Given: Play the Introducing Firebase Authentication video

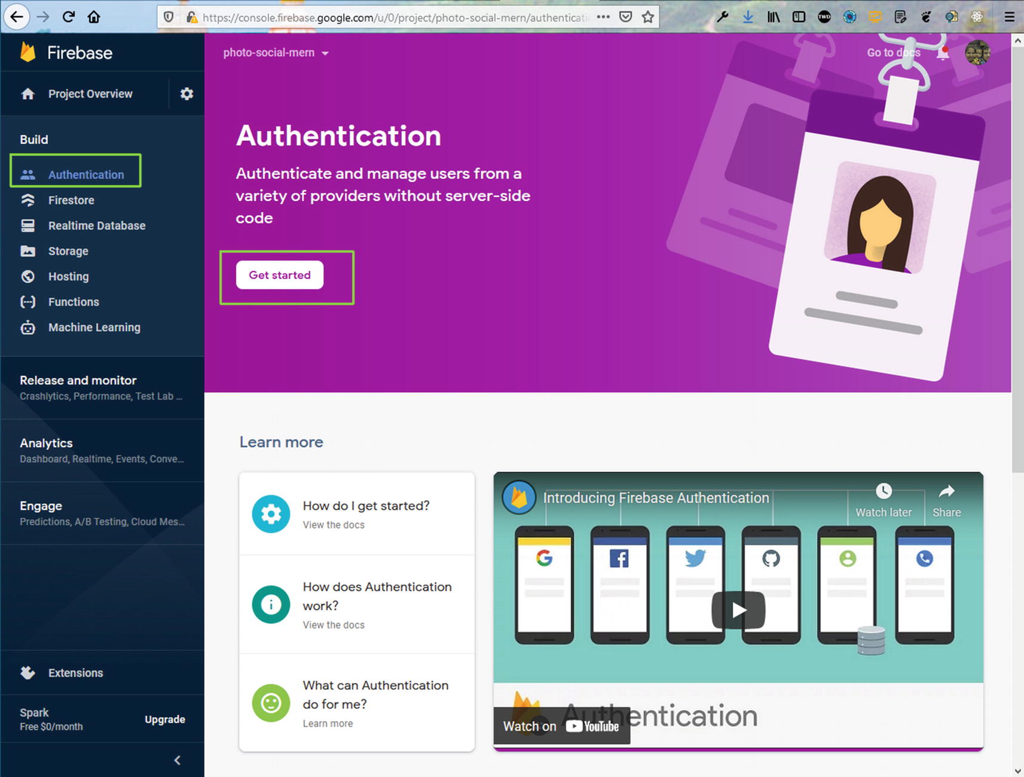Looking at the screenshot, I should click(738, 610).
